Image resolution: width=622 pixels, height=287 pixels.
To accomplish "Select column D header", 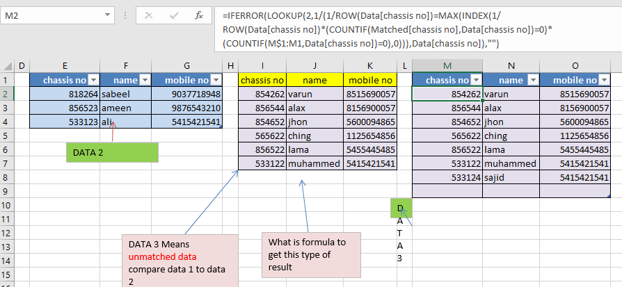I will click(x=22, y=66).
